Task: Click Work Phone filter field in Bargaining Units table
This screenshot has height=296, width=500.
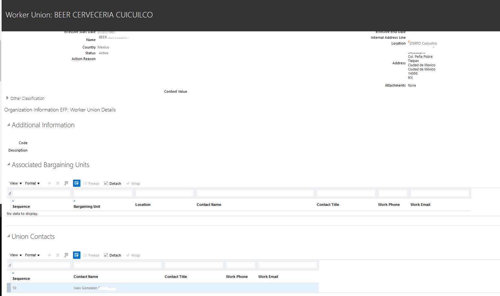Action: click(393, 193)
